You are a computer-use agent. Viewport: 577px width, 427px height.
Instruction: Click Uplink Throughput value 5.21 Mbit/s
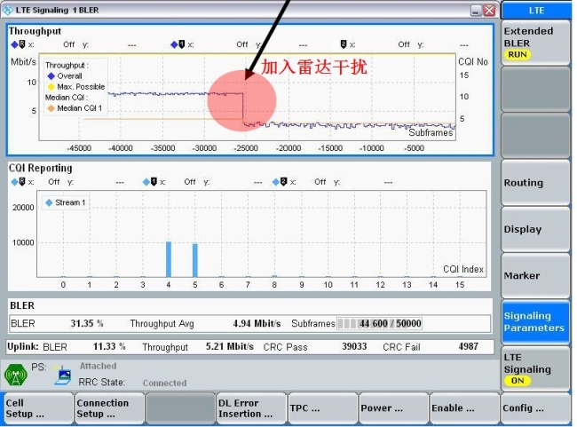pyautogui.click(x=230, y=347)
